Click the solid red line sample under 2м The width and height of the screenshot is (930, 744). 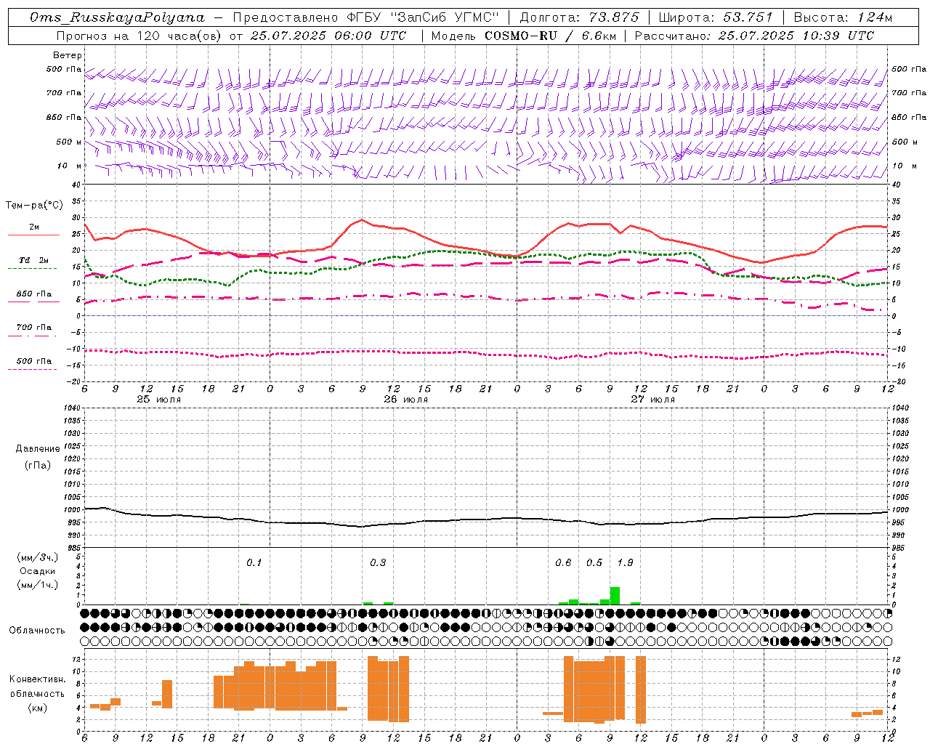33,235
